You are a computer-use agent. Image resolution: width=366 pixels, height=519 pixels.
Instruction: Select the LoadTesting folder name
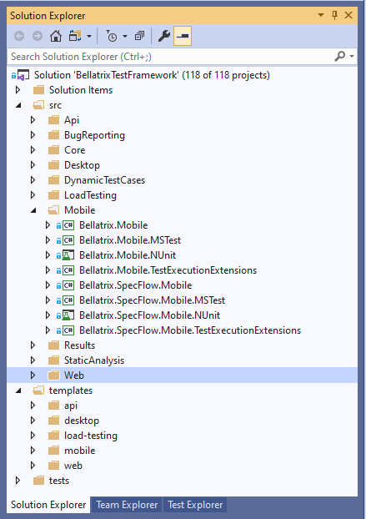[x=90, y=195]
